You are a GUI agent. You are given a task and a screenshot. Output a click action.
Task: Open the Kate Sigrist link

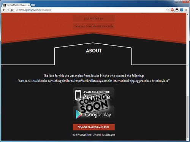110,135
